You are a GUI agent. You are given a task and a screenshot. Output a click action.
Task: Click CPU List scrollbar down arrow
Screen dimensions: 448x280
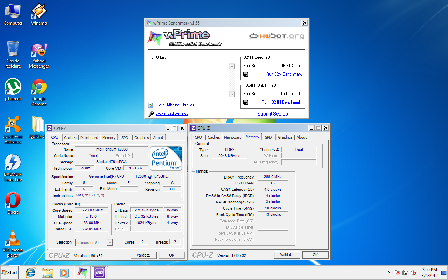(232, 94)
